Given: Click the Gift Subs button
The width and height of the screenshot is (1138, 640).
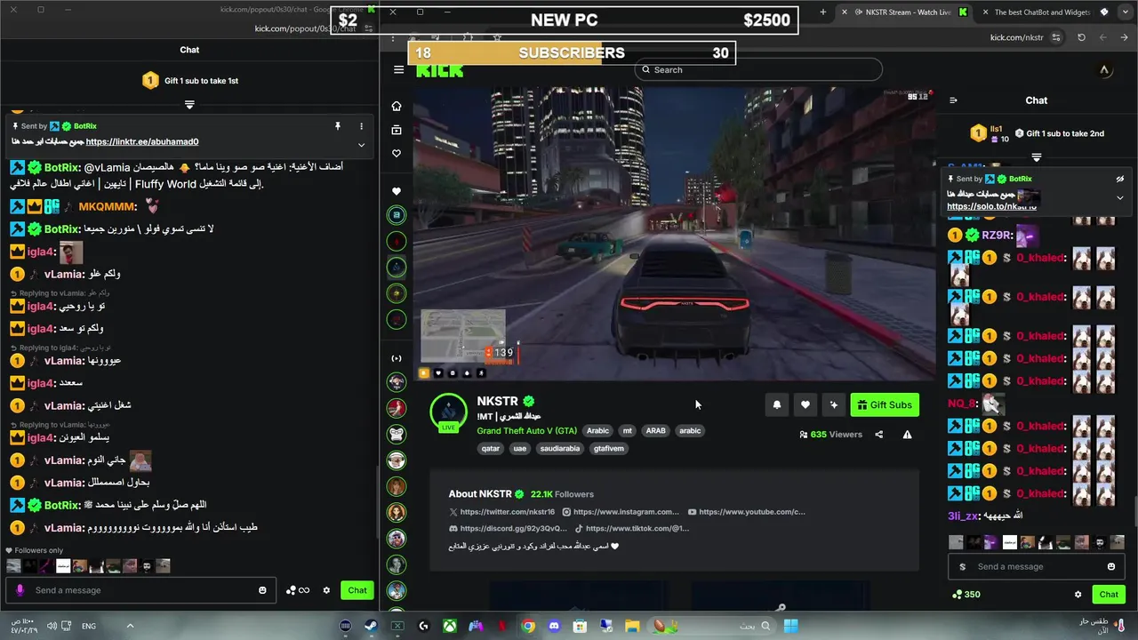Looking at the screenshot, I should click(x=885, y=405).
